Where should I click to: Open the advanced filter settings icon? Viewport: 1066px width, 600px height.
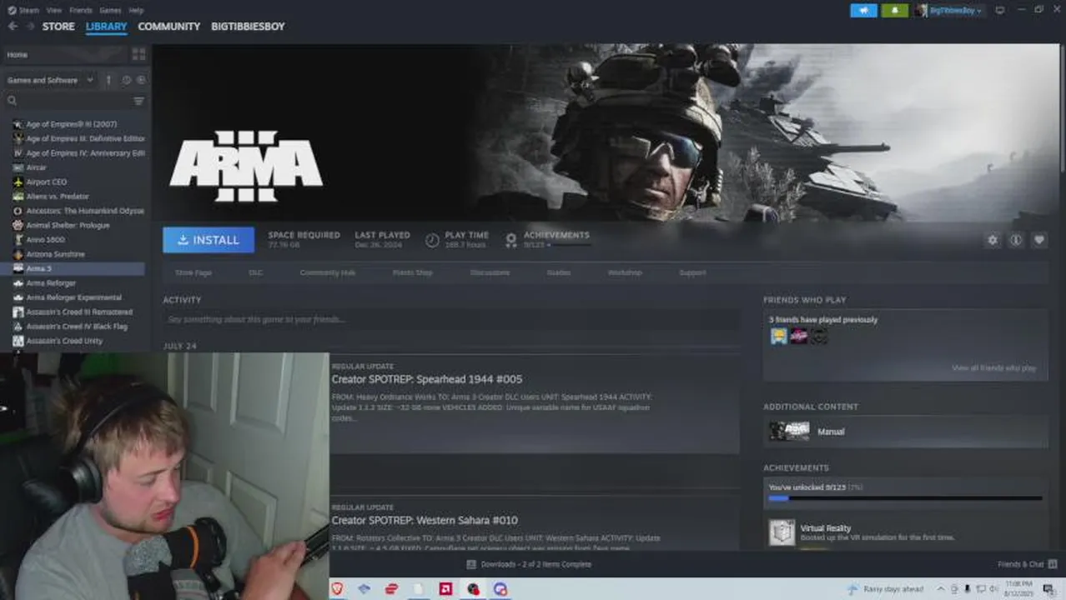[138, 101]
